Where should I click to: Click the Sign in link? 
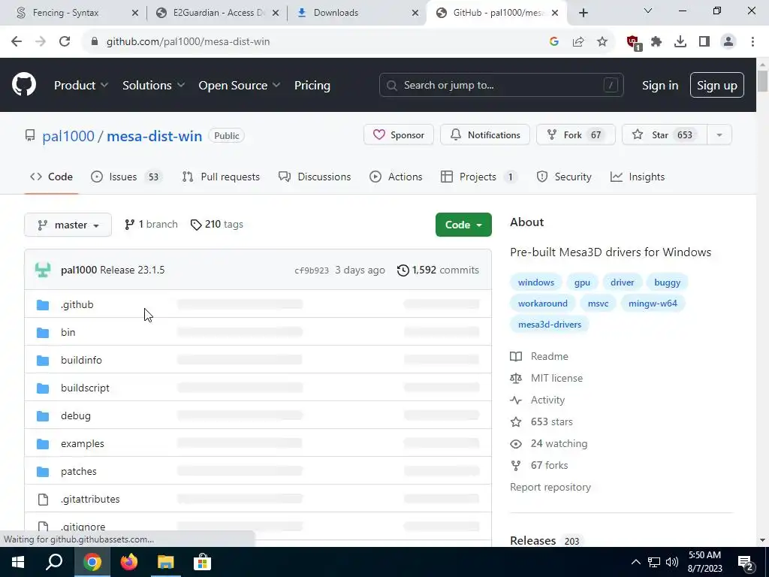pyautogui.click(x=660, y=86)
